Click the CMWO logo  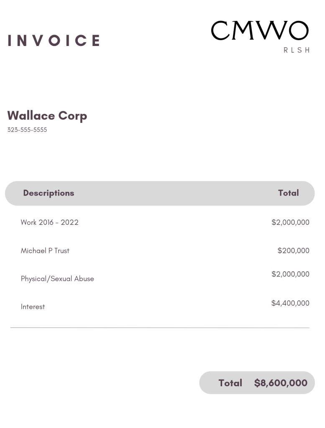coord(259,31)
